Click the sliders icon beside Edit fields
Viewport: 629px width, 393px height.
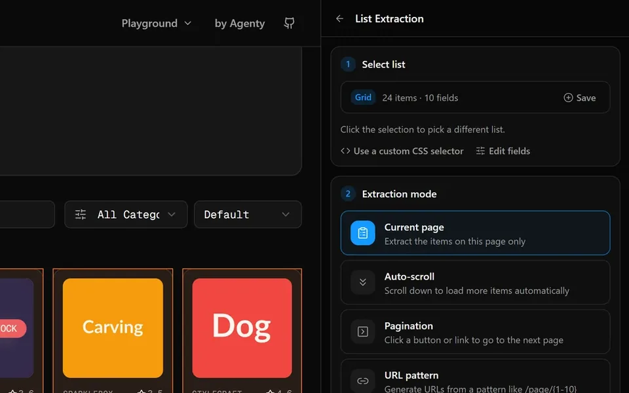(x=480, y=151)
